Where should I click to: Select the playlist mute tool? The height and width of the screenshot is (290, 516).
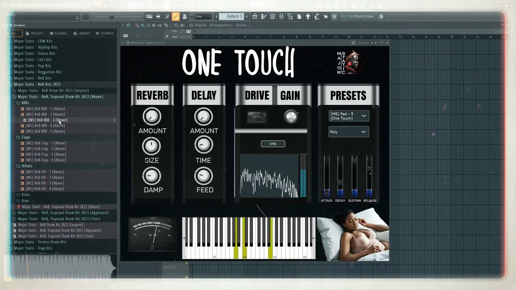click(x=154, y=25)
